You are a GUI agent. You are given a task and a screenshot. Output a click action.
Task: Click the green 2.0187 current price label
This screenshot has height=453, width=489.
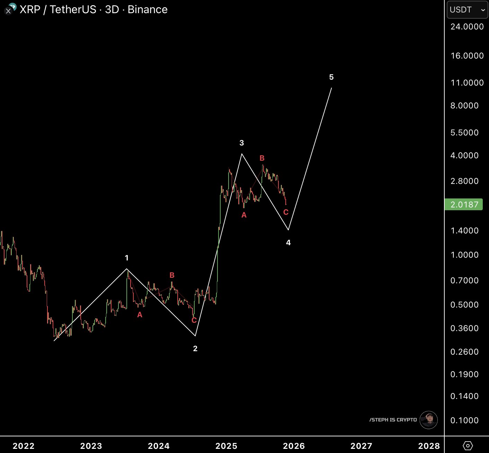tap(464, 204)
